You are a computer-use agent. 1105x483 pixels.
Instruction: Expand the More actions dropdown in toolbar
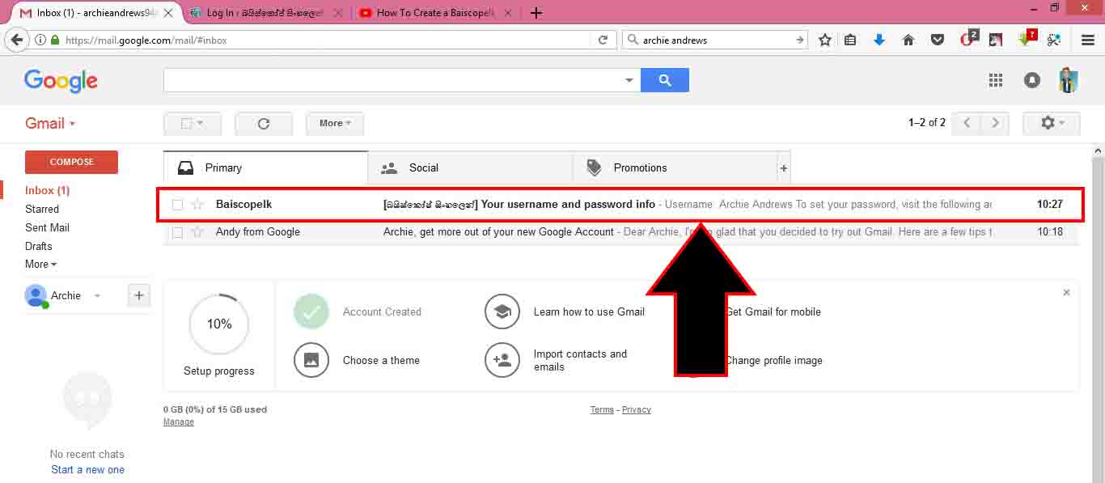(335, 124)
